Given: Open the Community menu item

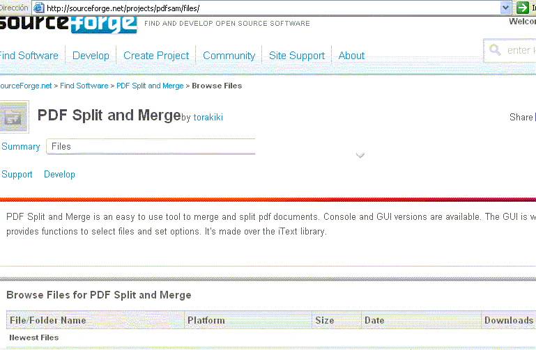Looking at the screenshot, I should click(x=229, y=56).
